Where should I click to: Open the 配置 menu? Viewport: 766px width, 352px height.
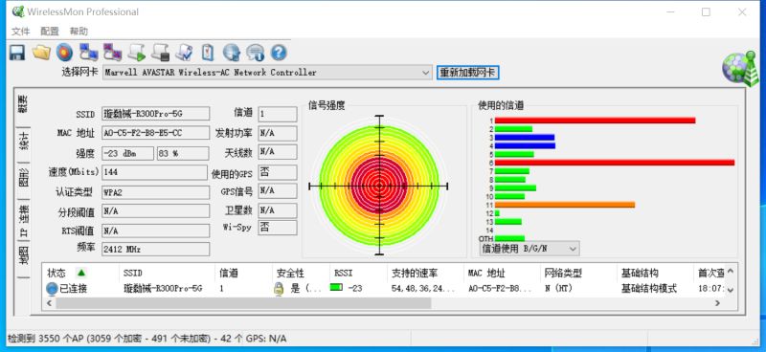tap(50, 32)
